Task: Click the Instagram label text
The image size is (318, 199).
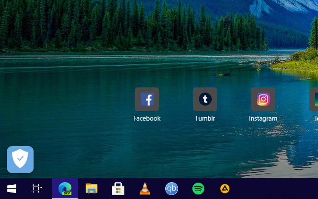Action: pos(263,118)
